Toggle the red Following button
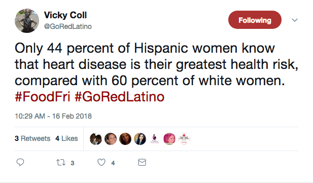Image resolution: width=313 pixels, height=183 pixels. coord(255,20)
